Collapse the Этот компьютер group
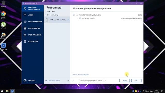This screenshot has width=165, height=93. tap(46, 15)
